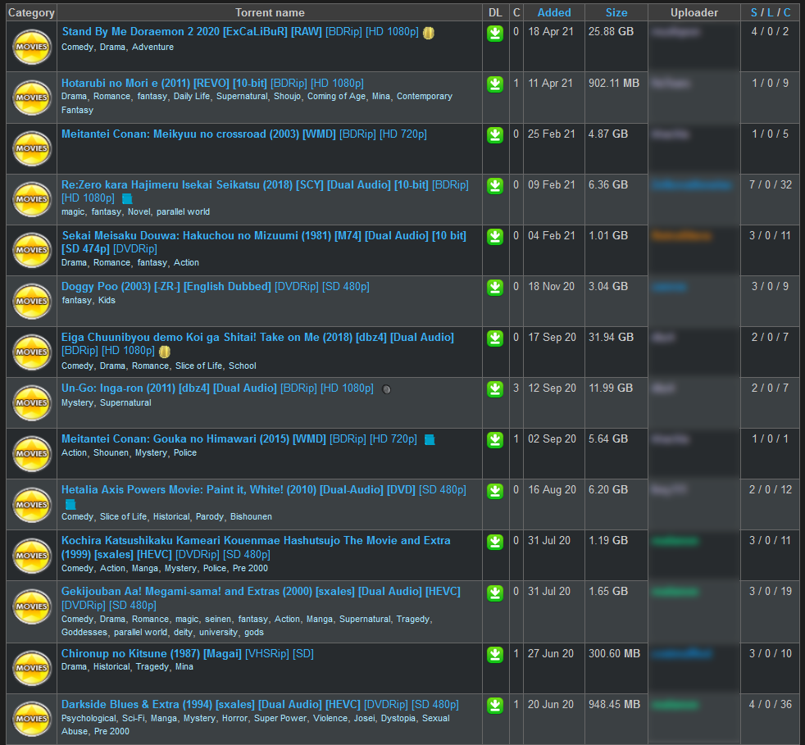This screenshot has width=805, height=745.
Task: Click Movies category icon for Un-Go row
Action: [x=32, y=402]
